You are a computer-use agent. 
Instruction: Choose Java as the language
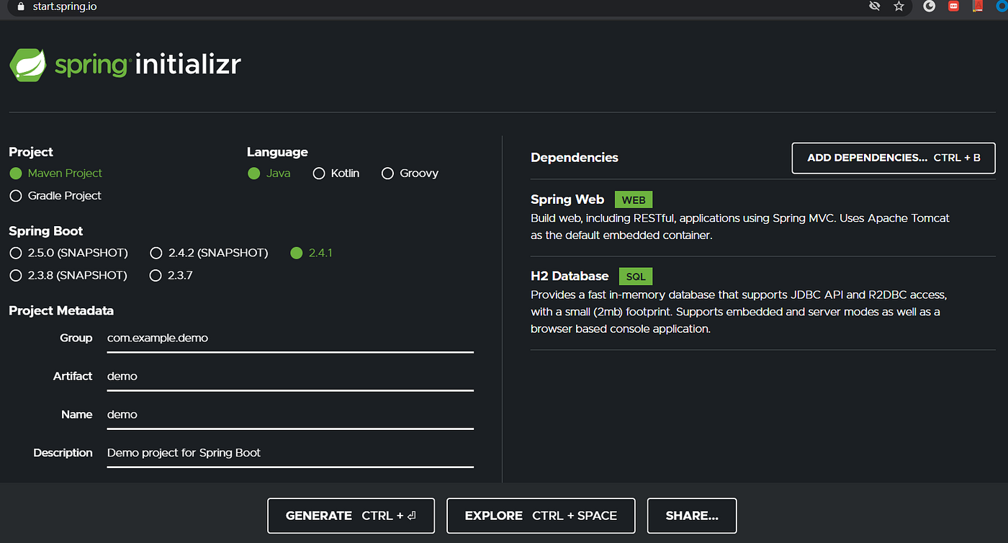tap(269, 173)
